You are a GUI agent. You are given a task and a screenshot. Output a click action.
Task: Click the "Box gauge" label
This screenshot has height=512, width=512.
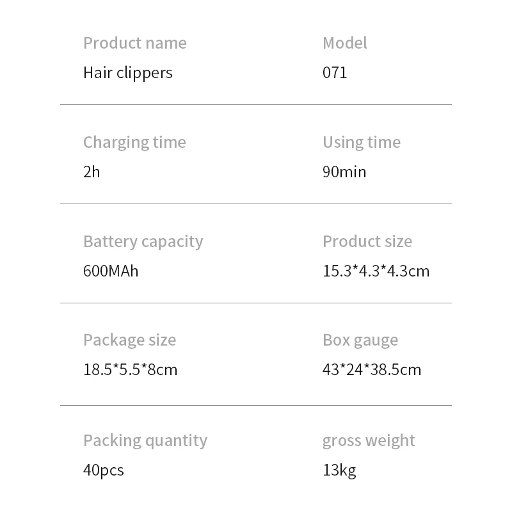360,340
